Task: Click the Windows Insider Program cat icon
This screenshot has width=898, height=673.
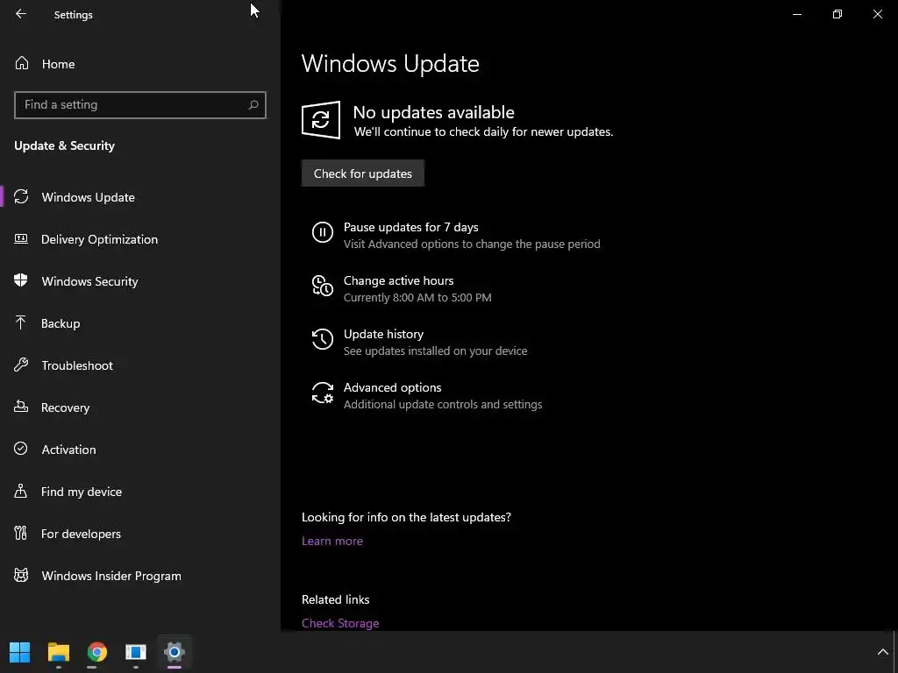Action: [x=21, y=575]
